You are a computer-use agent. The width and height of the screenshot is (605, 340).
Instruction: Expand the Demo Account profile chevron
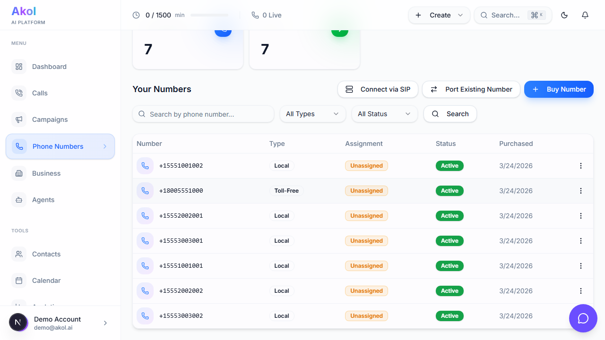click(x=105, y=323)
